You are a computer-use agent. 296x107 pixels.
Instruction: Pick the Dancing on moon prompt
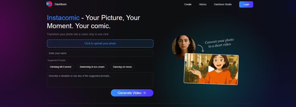click(122, 67)
